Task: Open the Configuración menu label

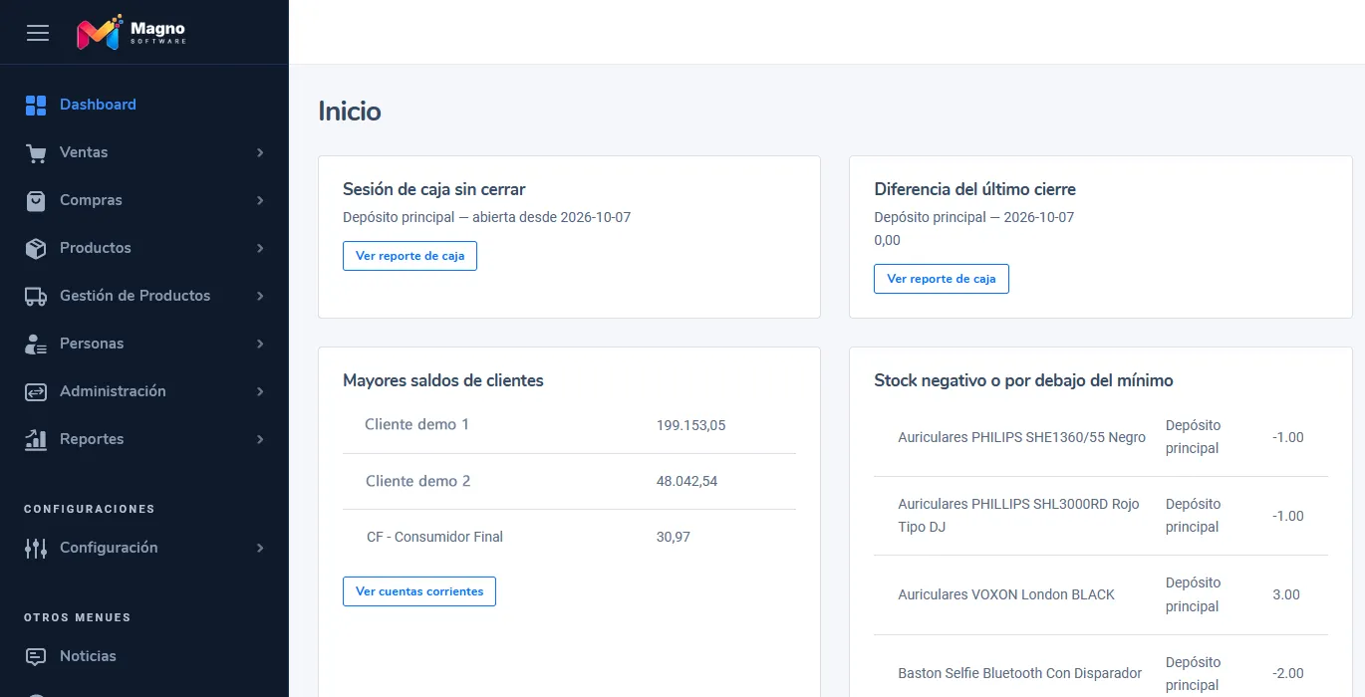Action: pos(109,548)
